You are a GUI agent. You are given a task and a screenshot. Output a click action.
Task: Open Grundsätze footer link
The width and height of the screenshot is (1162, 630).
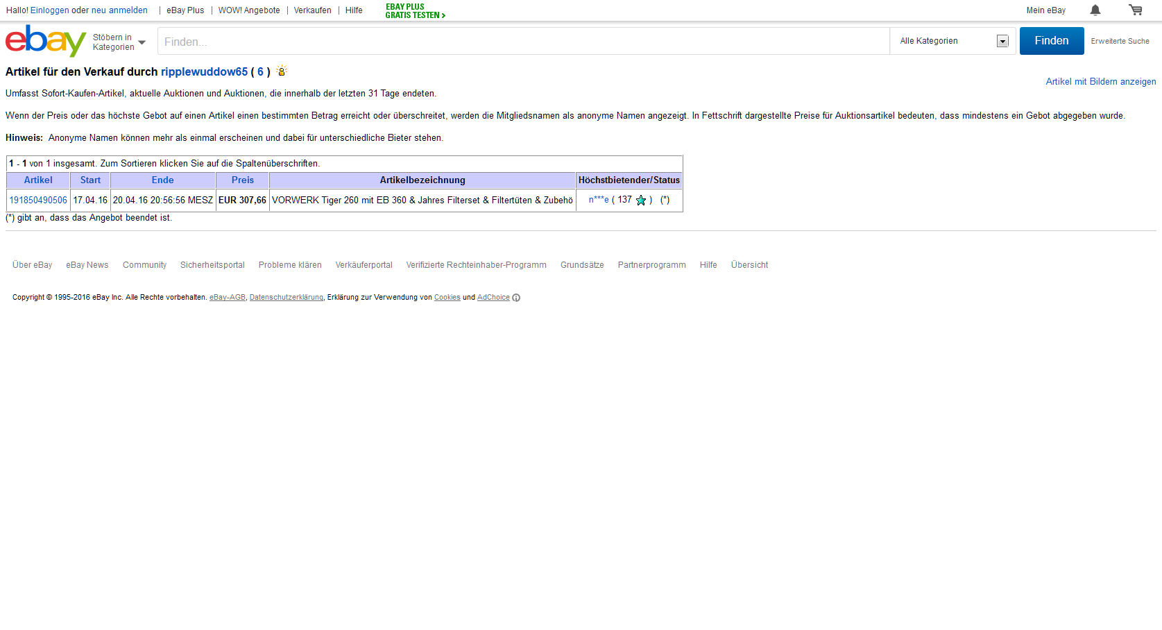point(582,265)
